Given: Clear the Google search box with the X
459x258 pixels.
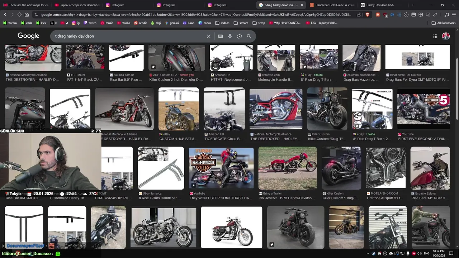Looking at the screenshot, I should click(208, 36).
